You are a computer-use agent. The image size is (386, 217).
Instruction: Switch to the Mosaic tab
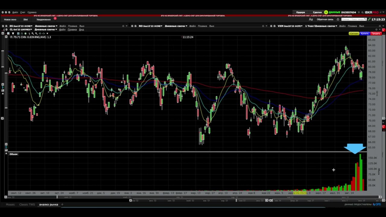click(x=10, y=205)
